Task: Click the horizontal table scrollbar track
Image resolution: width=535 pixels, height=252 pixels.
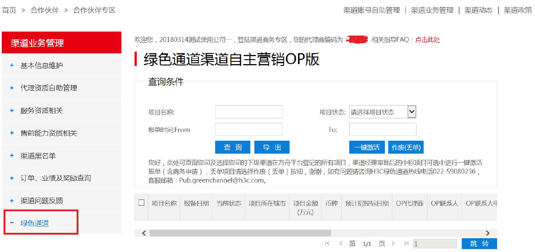Action: (x=401, y=233)
